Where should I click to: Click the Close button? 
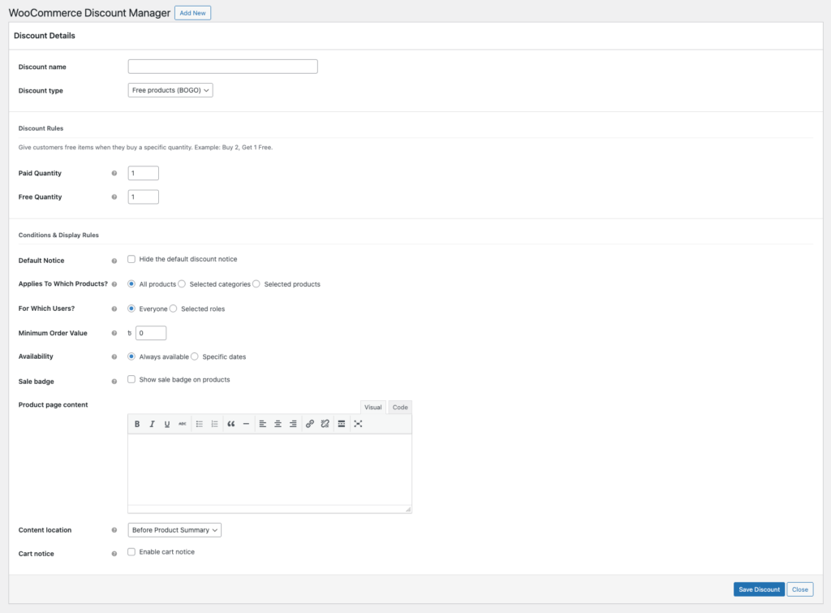click(x=799, y=589)
